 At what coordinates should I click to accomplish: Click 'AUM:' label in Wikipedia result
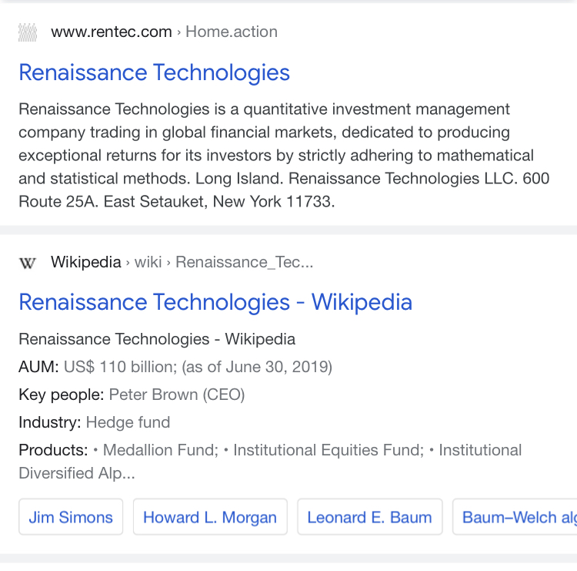[38, 367]
